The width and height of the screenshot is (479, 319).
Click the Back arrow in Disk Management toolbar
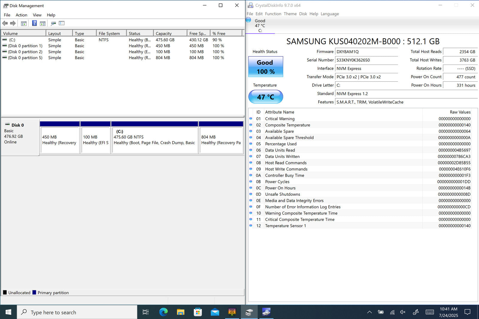click(x=5, y=23)
